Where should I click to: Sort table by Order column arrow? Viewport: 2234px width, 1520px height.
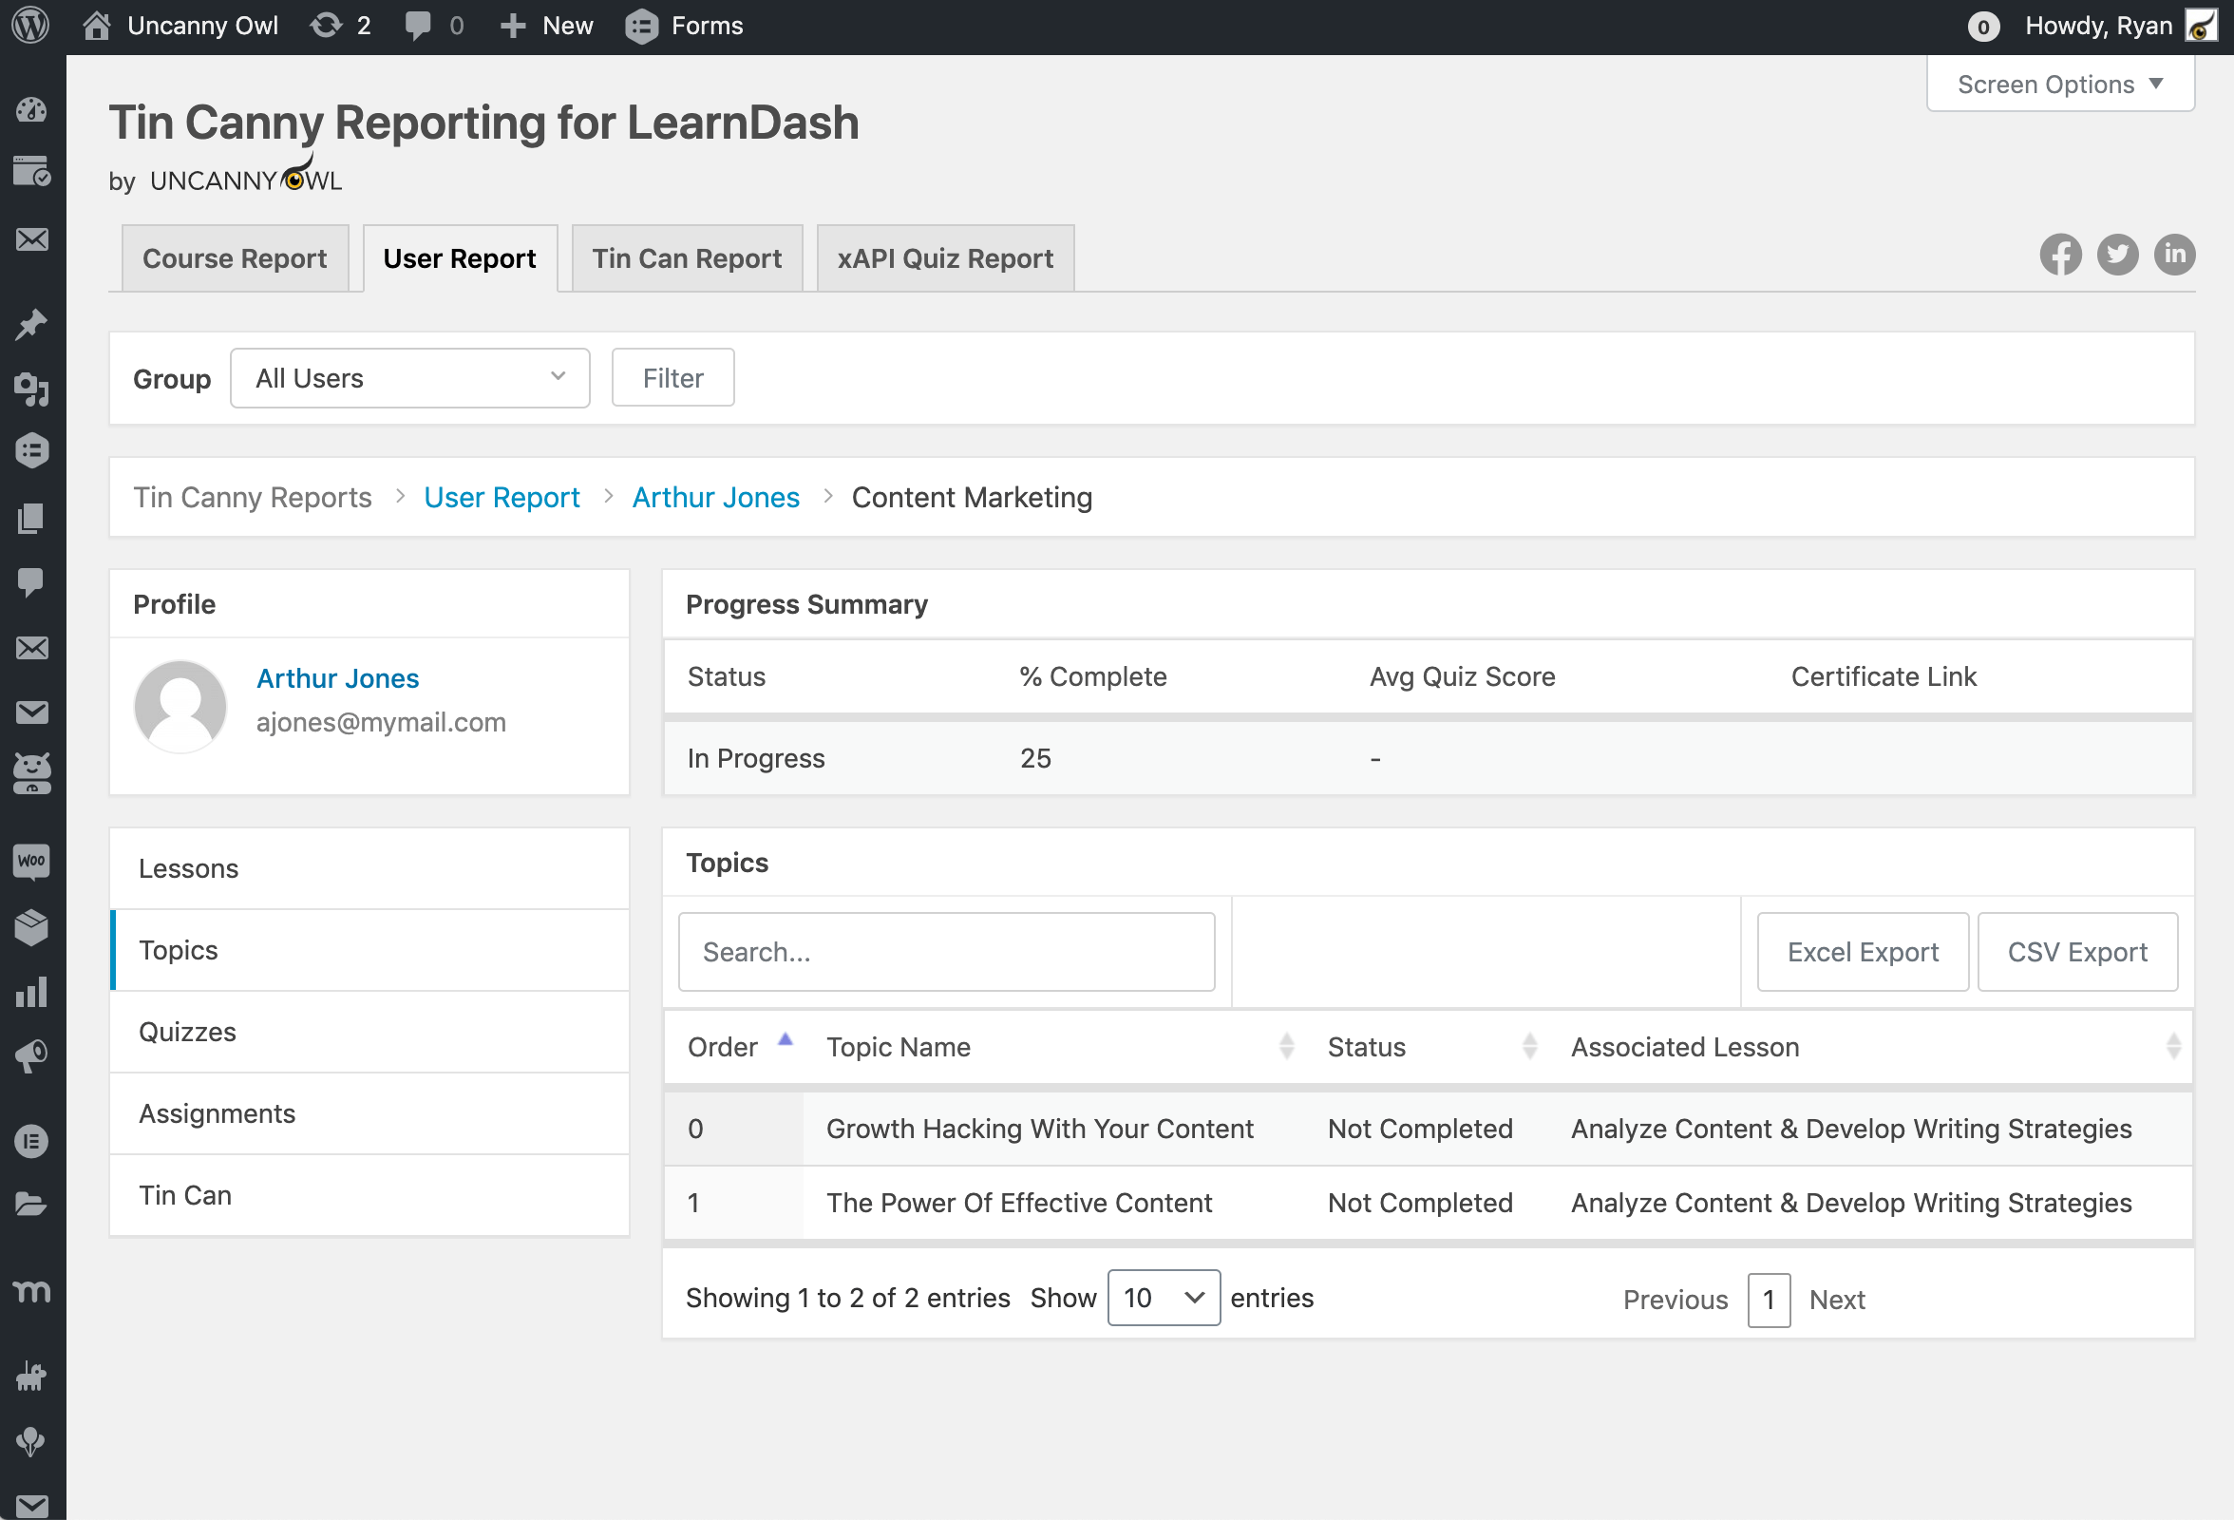coord(786,1040)
